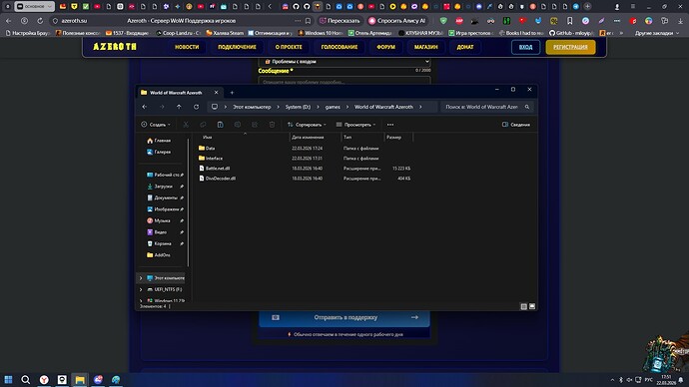Open Форум on the Azeroth site menu
This screenshot has height=387, width=689.
click(x=385, y=47)
